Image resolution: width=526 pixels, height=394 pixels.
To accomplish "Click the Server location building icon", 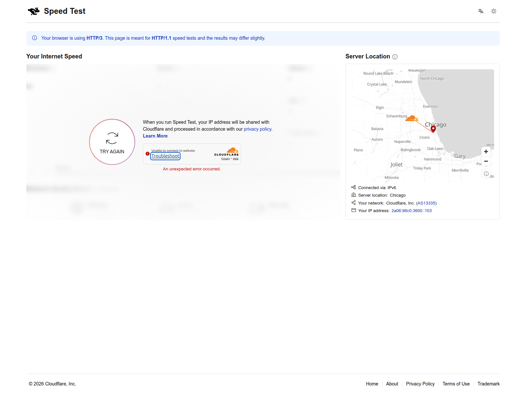I will point(354,195).
